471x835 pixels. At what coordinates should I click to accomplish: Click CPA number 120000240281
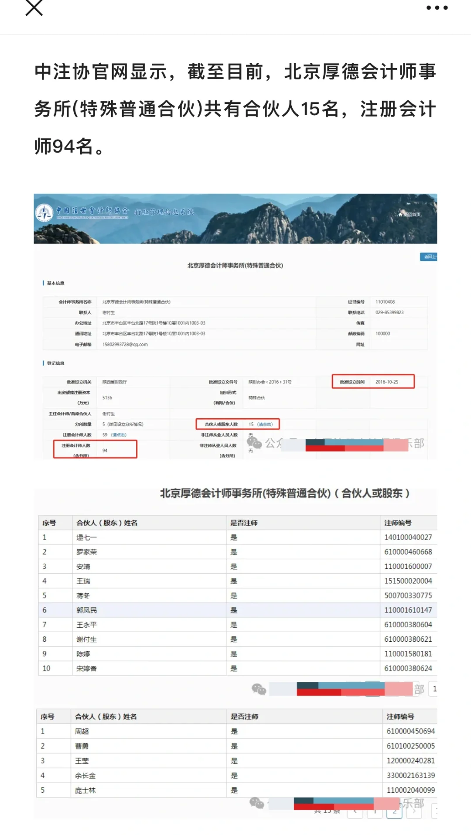(x=410, y=760)
